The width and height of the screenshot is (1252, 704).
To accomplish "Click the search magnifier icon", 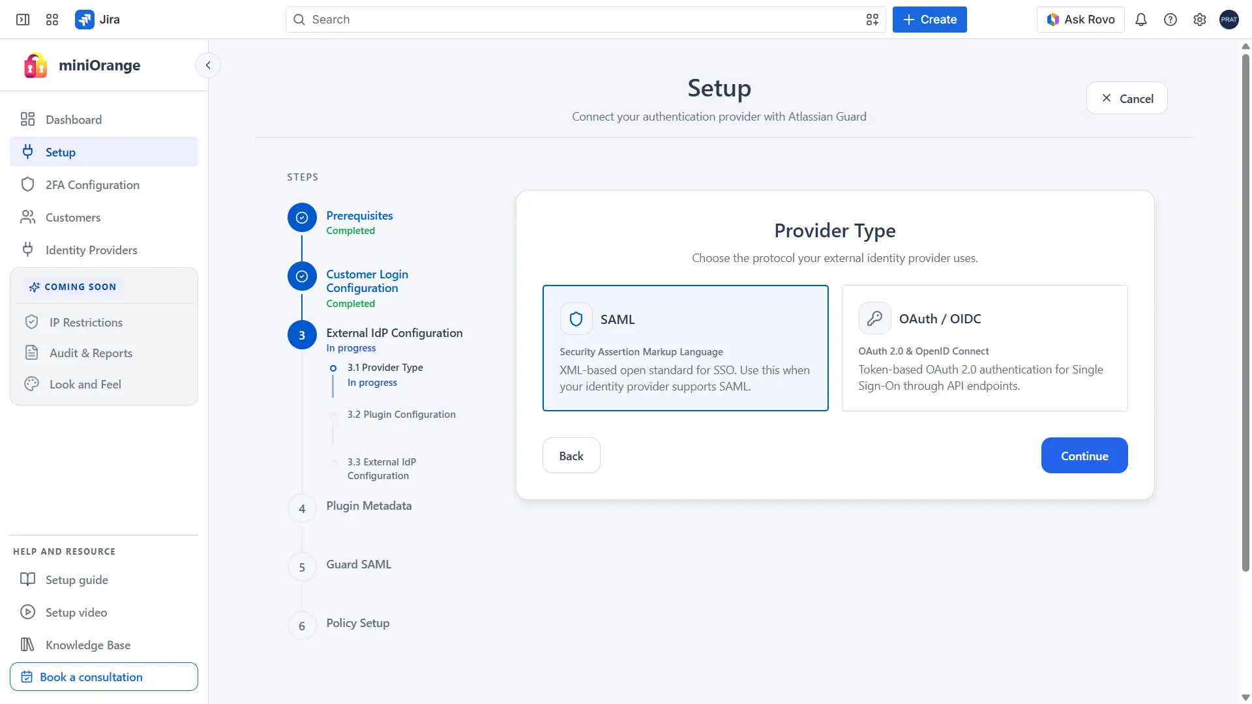I will pos(299,20).
